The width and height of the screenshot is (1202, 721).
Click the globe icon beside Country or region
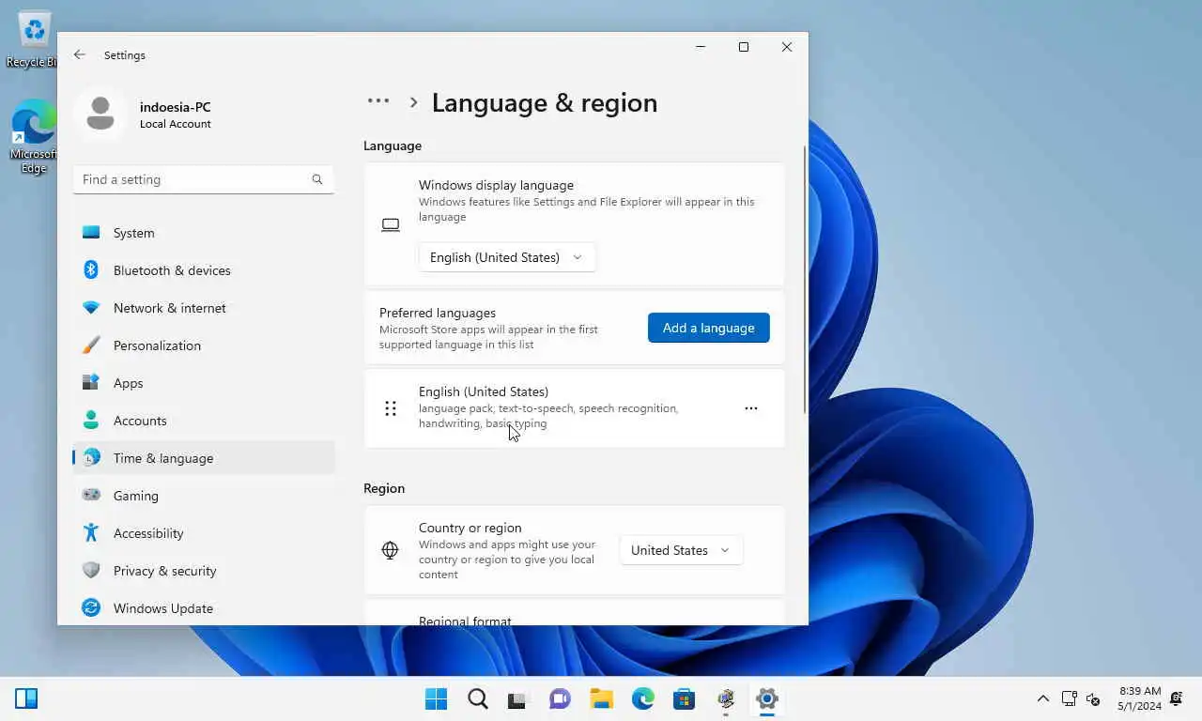[391, 550]
